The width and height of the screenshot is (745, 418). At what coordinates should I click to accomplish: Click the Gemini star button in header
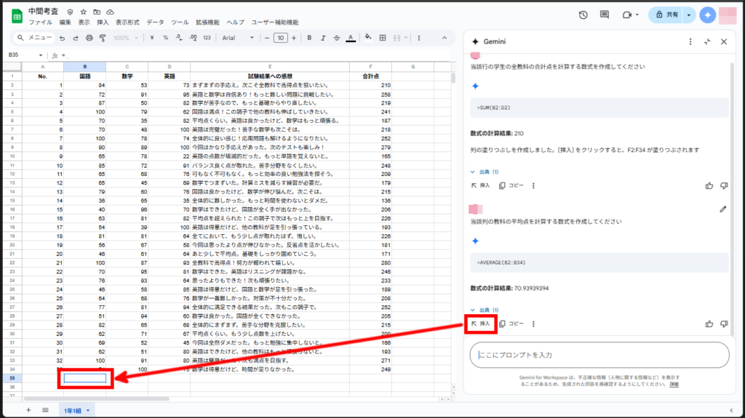point(707,15)
